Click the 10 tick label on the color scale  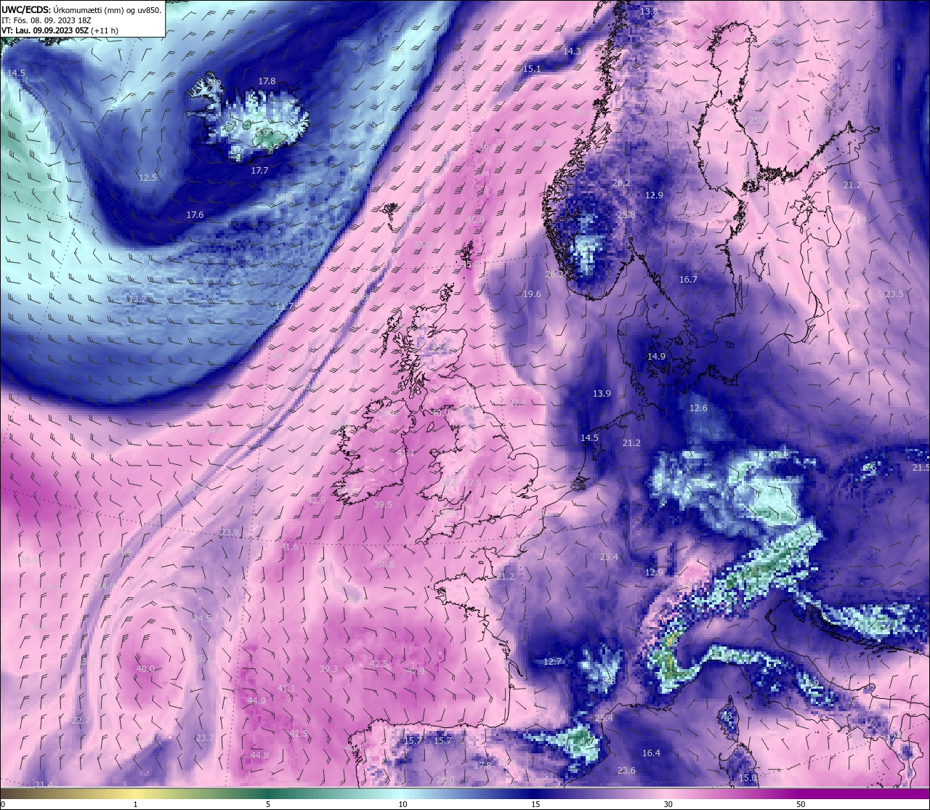(x=403, y=804)
